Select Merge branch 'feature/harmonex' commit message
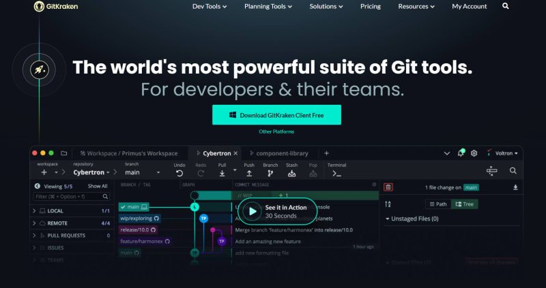This screenshot has height=288, width=546. click(x=294, y=230)
